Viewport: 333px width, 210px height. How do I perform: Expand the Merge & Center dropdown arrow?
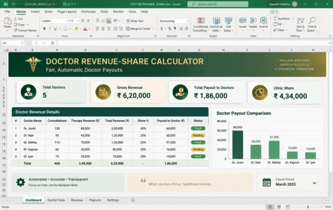pos(153,28)
